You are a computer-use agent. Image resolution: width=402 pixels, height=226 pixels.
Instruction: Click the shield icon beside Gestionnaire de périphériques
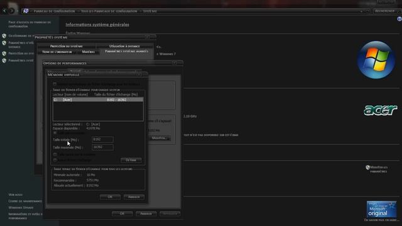point(4,36)
